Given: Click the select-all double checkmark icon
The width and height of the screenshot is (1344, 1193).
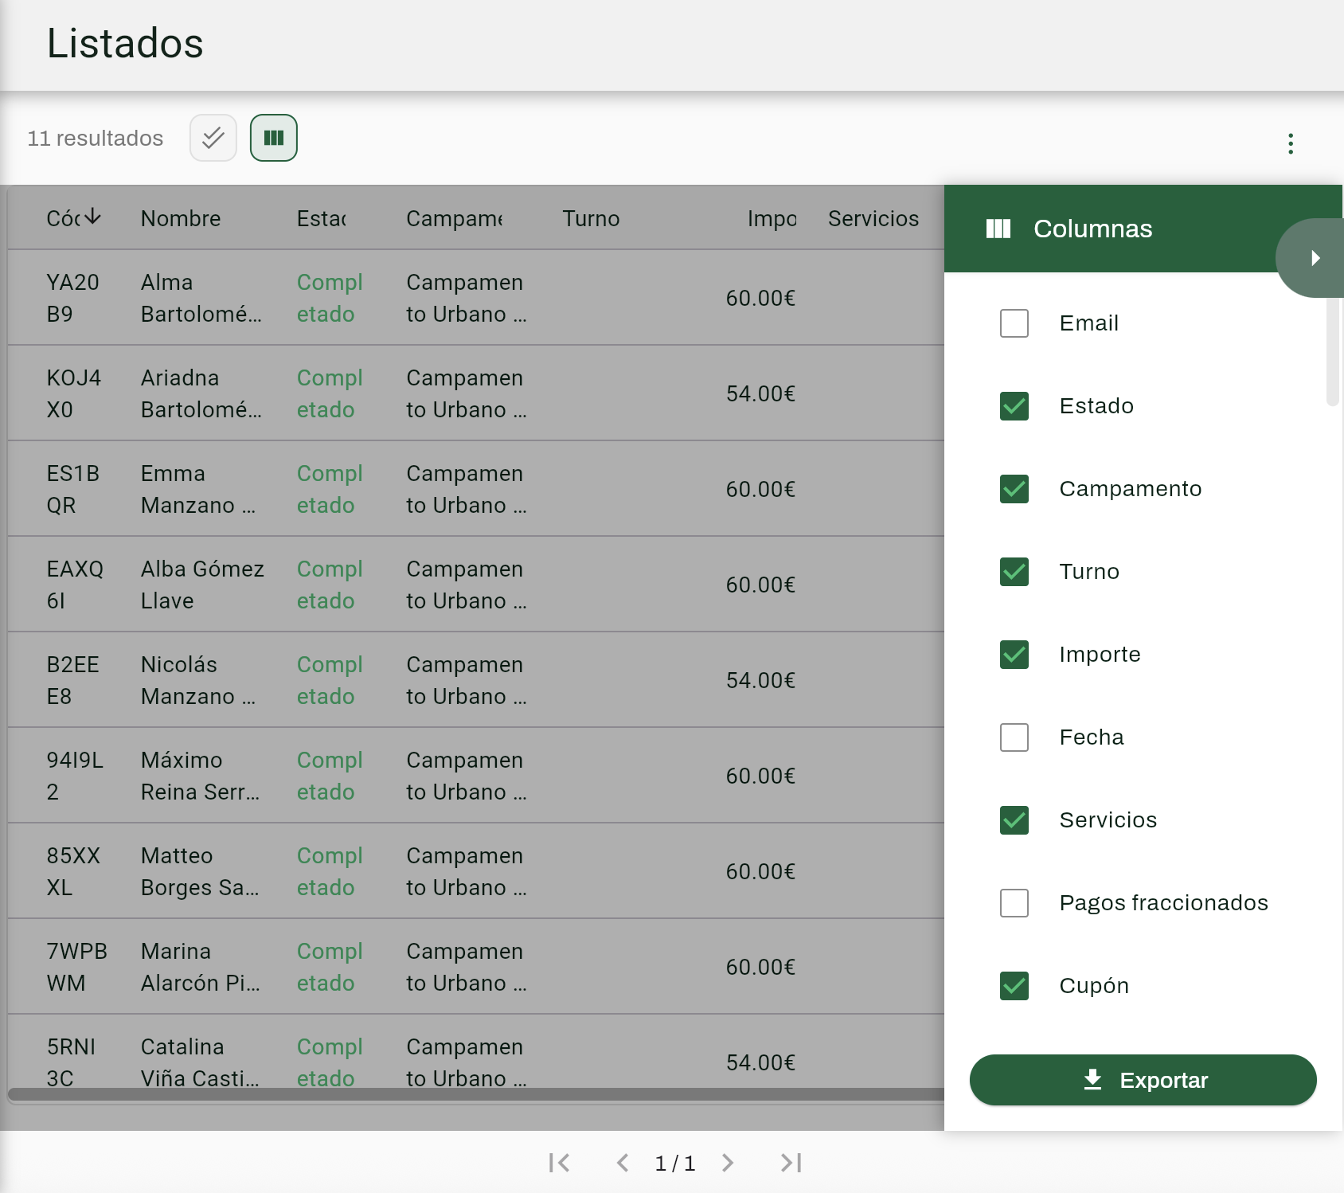Looking at the screenshot, I should 213,138.
